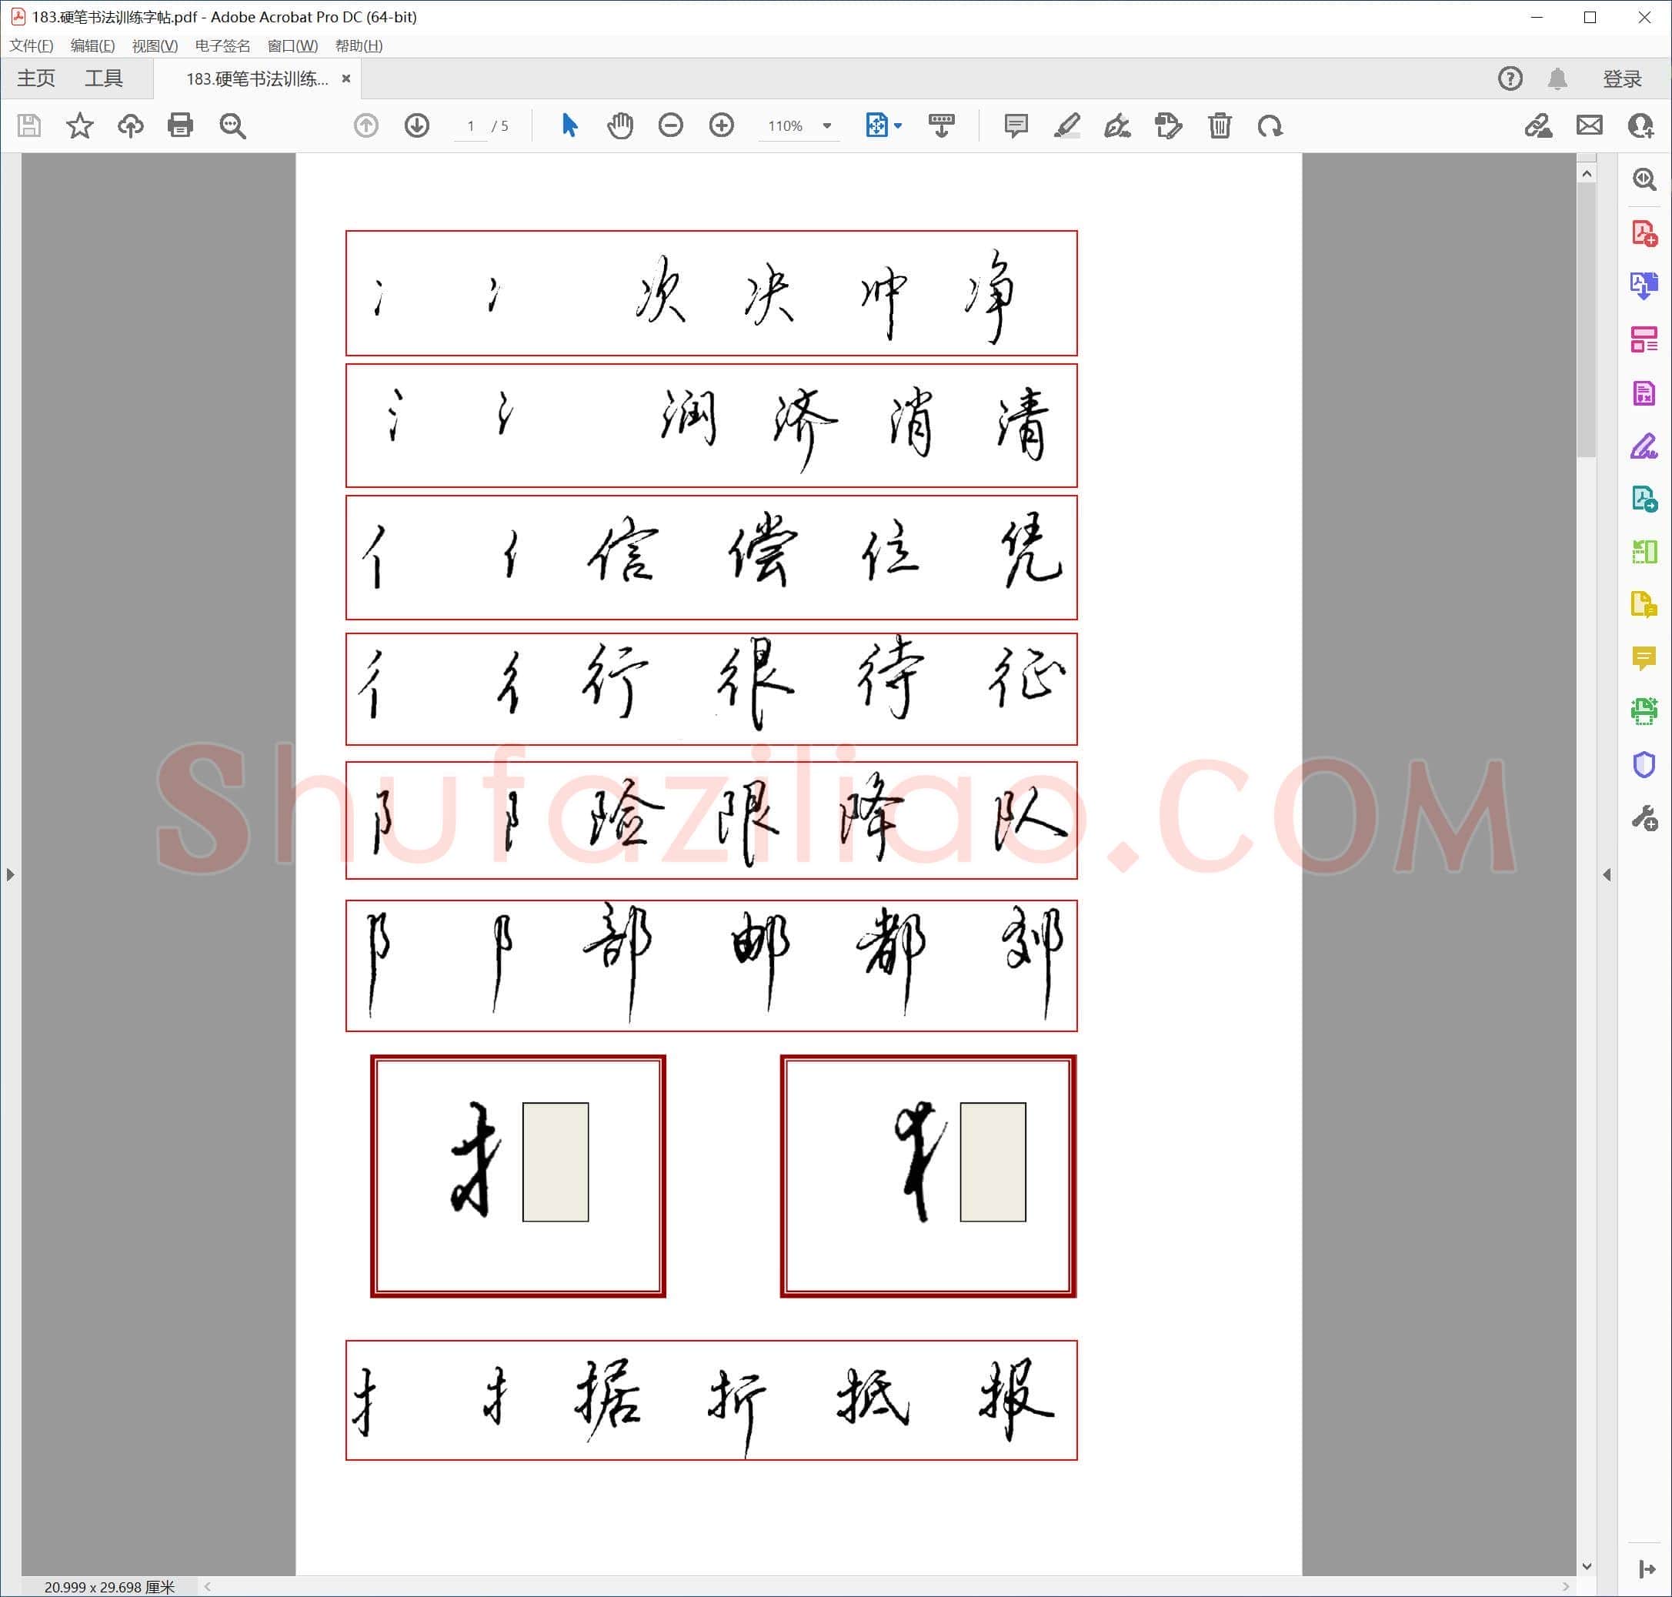Go to the previous page arrow
Viewport: 1672px width, 1597px height.
click(366, 126)
